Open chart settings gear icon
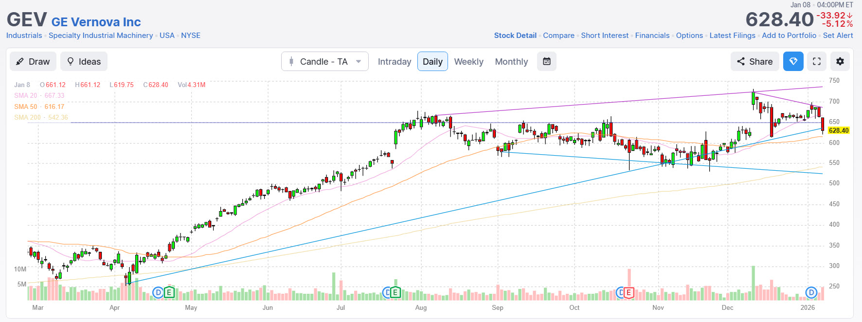This screenshot has width=862, height=322. (840, 62)
